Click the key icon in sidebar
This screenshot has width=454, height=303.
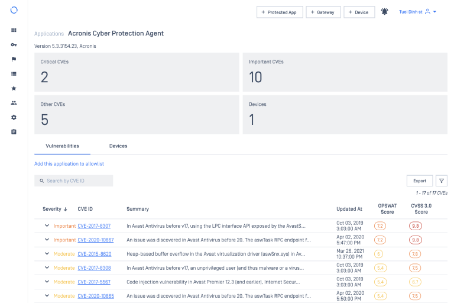click(14, 45)
